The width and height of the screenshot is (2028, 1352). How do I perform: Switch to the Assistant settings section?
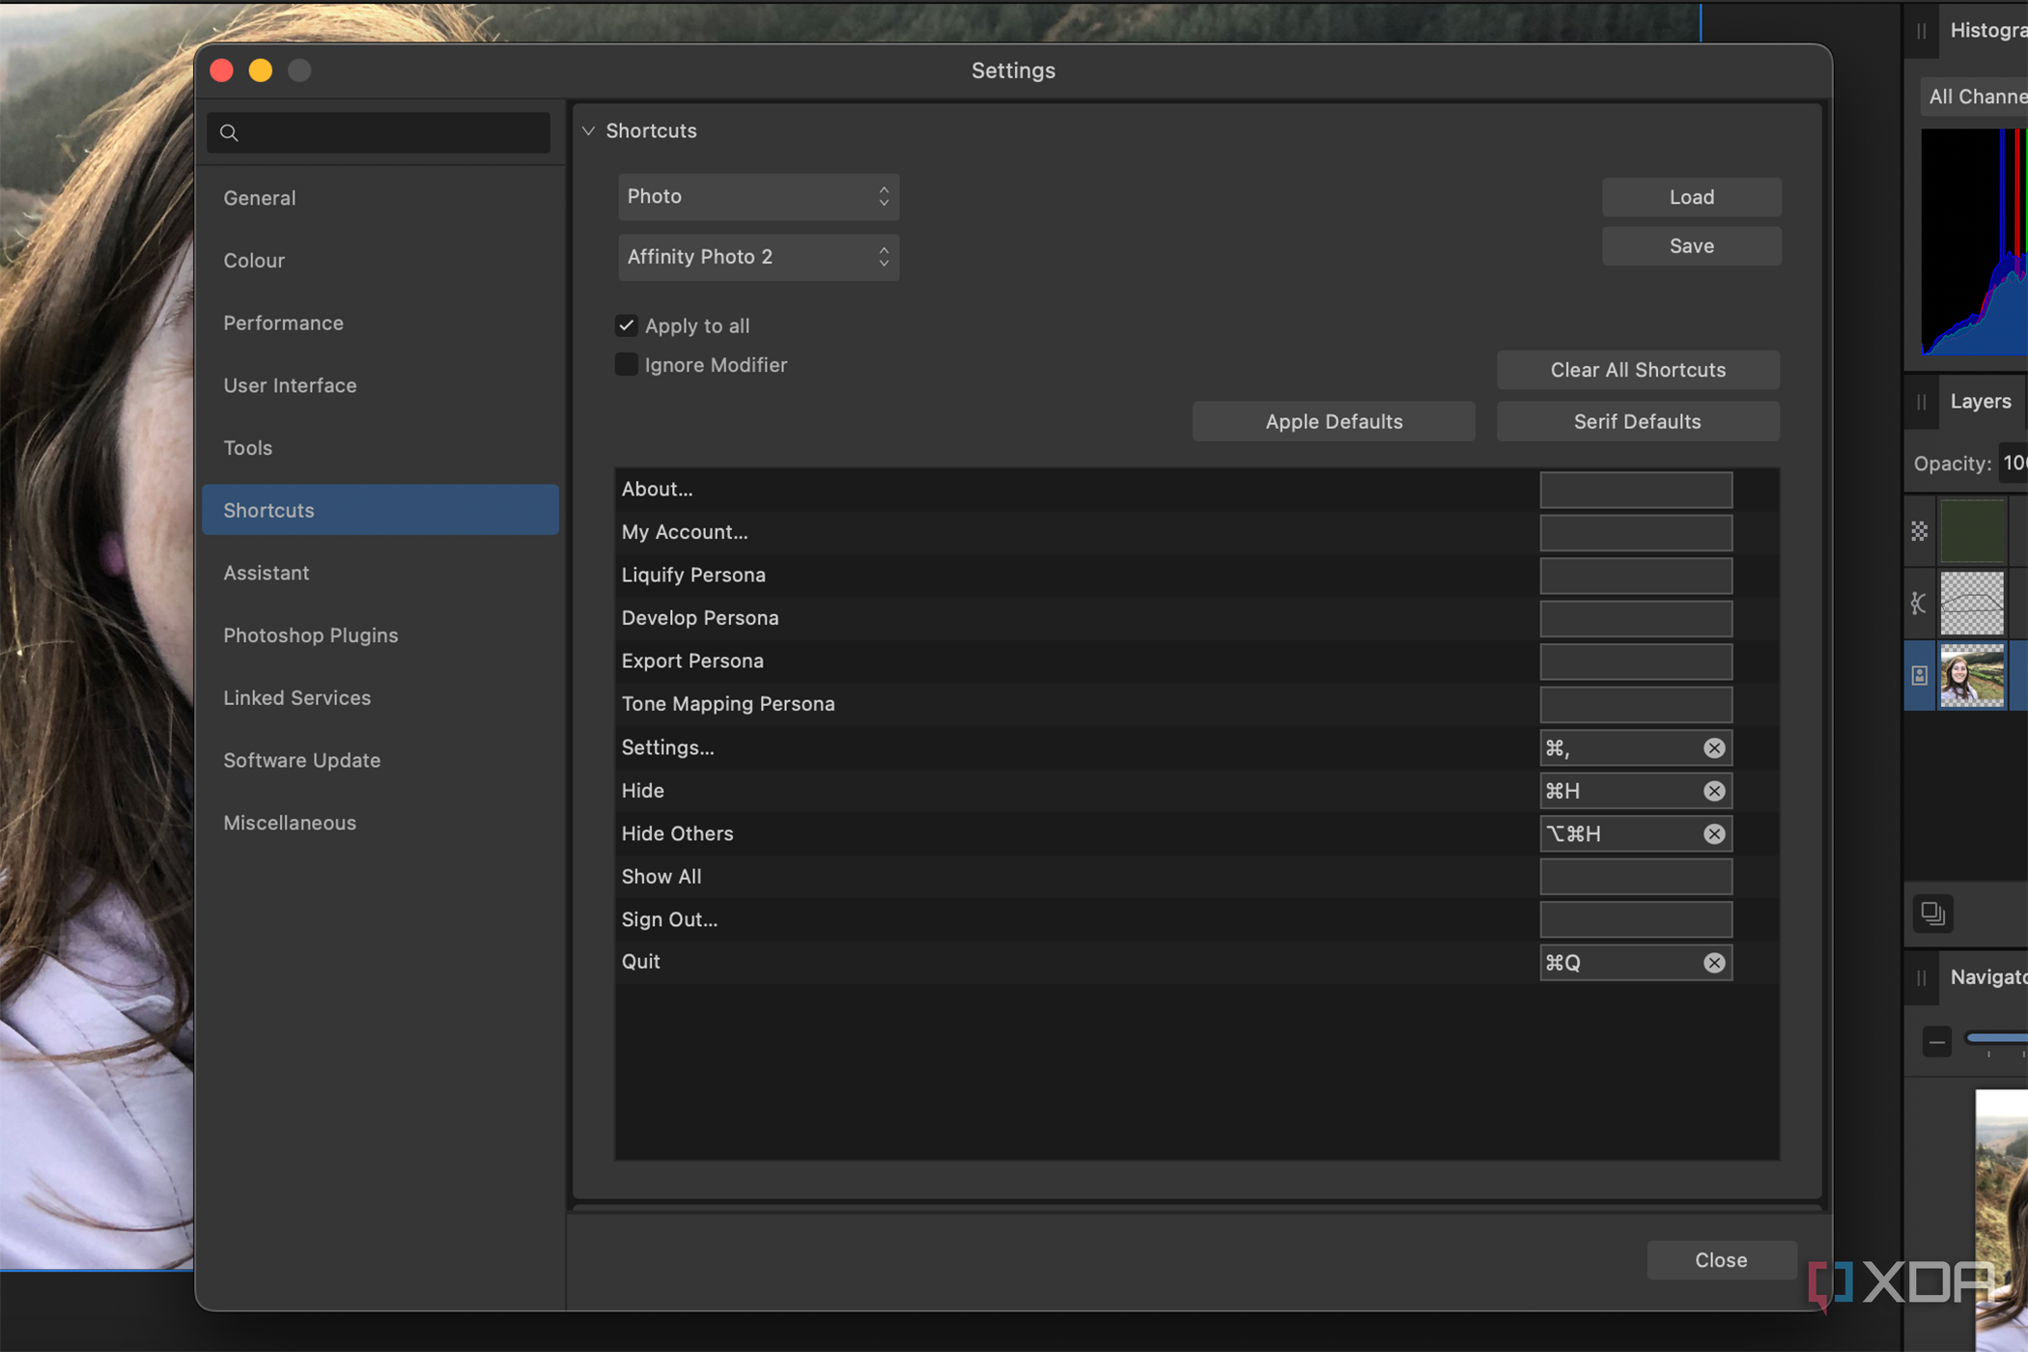coord(267,572)
